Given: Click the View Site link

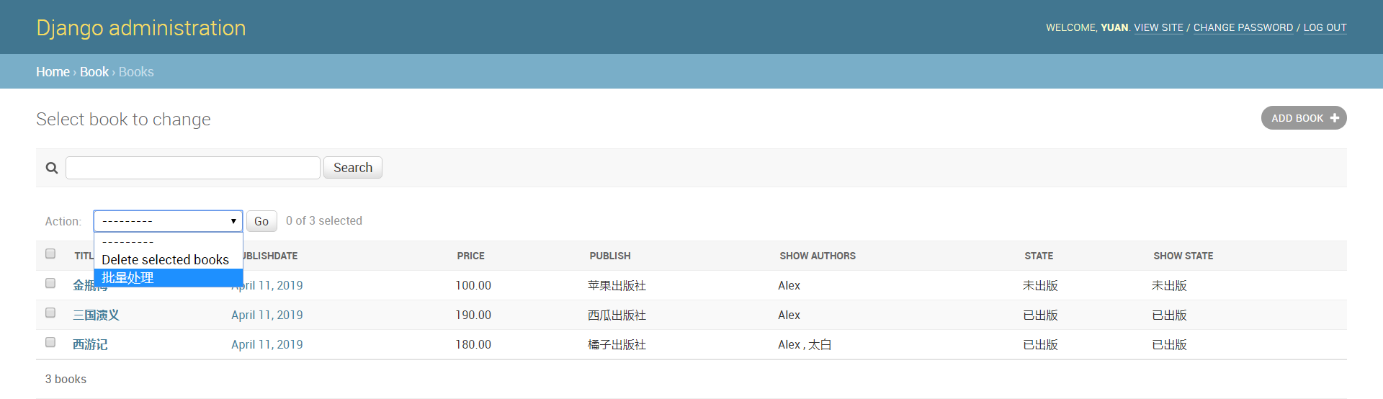Looking at the screenshot, I should pyautogui.click(x=1158, y=27).
